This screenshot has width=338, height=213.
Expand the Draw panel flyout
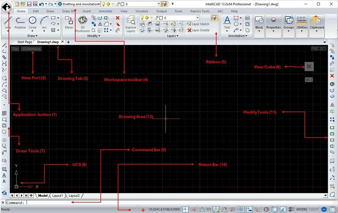click(x=32, y=36)
